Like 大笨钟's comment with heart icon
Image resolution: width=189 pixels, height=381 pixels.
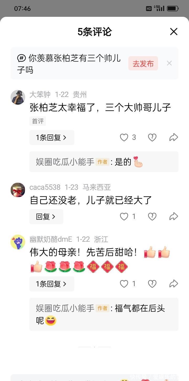click(x=124, y=137)
